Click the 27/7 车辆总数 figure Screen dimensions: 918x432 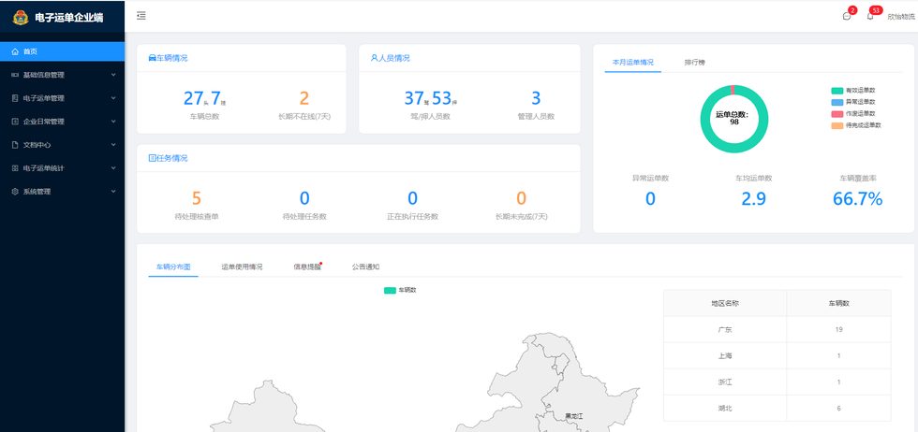point(204,98)
